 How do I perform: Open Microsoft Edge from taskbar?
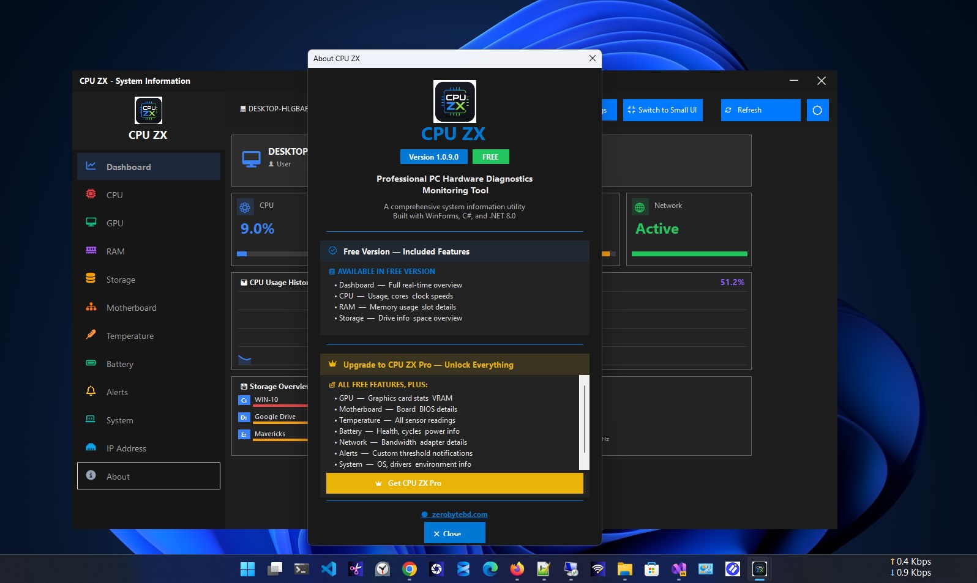click(x=490, y=569)
